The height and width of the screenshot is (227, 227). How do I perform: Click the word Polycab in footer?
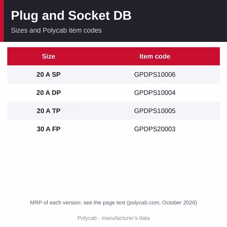pos(87,218)
